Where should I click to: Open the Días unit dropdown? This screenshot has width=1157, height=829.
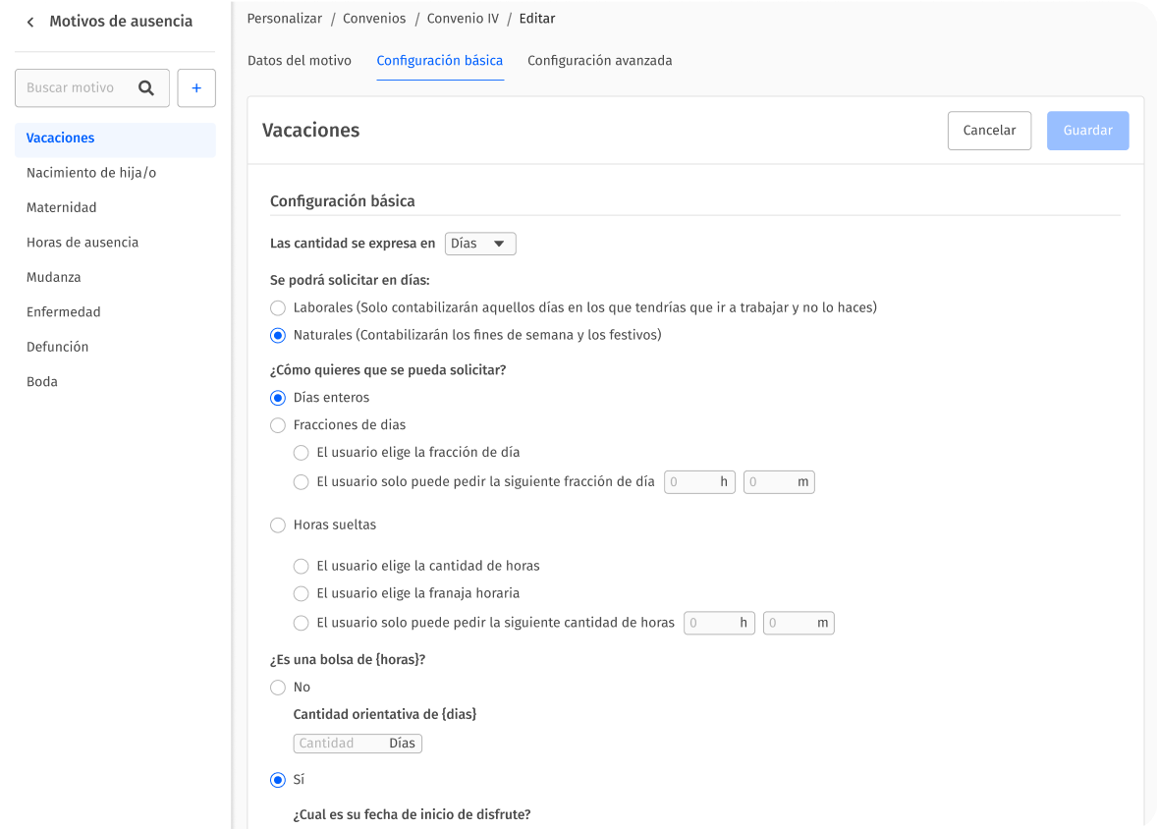click(x=480, y=244)
